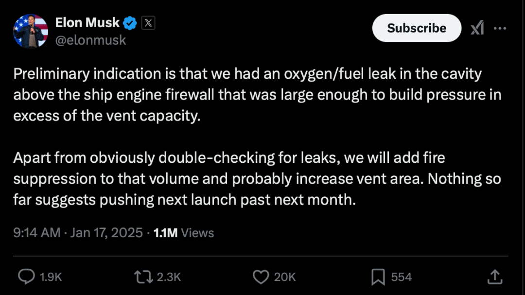
Task: Like the post with heart icon
Action: (x=261, y=277)
